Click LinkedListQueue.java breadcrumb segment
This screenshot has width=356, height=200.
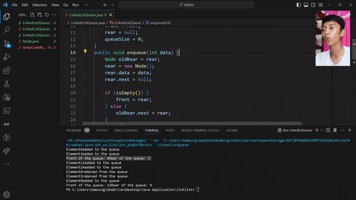click(x=88, y=23)
